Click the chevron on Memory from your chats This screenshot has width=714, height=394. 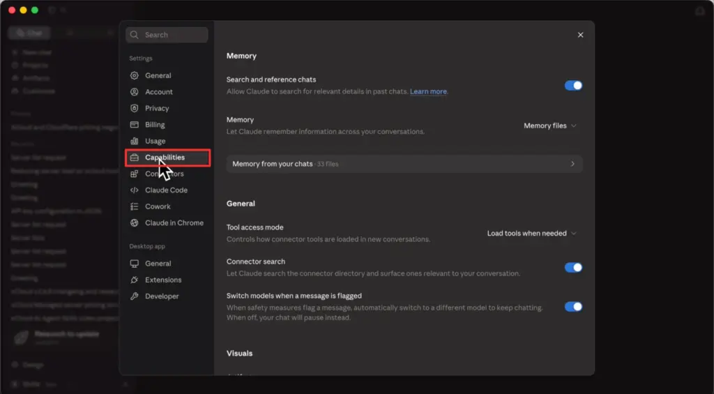tap(572, 164)
